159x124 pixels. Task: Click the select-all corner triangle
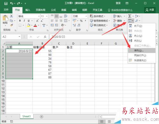pyautogui.click(x=4, y=44)
